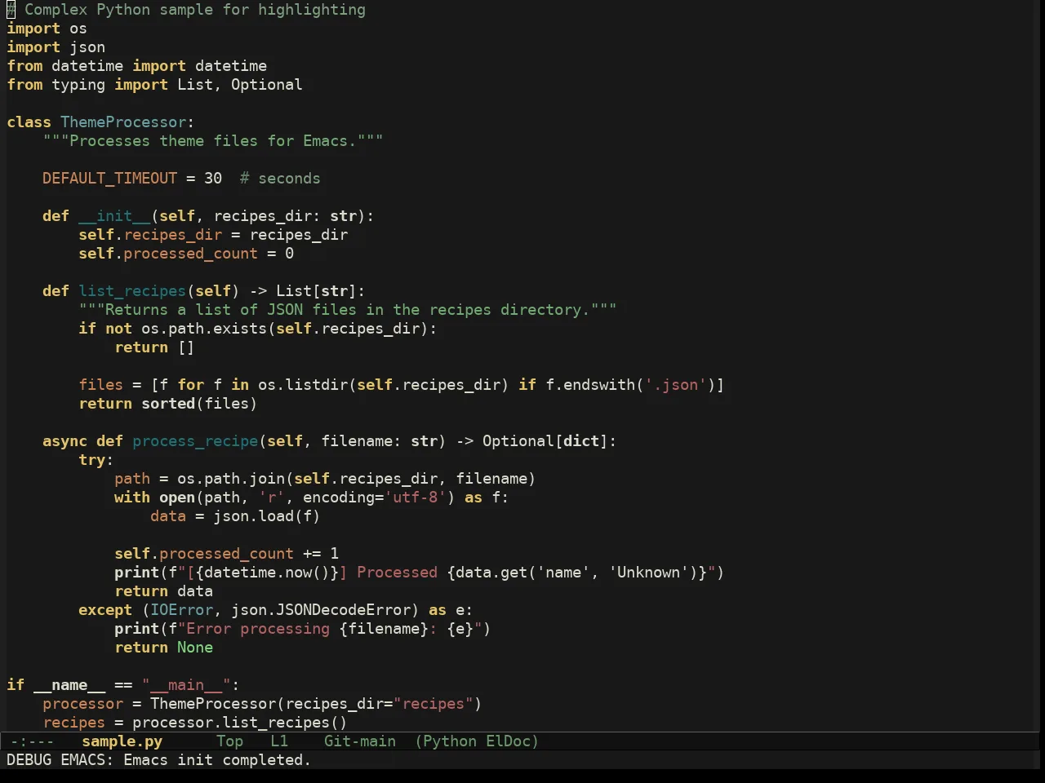Place cursor on json in 'import json'

point(87,47)
